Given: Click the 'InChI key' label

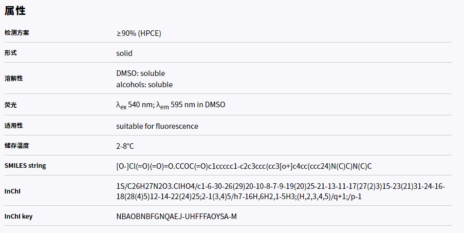Looking at the screenshot, I should pyautogui.click(x=18, y=216).
